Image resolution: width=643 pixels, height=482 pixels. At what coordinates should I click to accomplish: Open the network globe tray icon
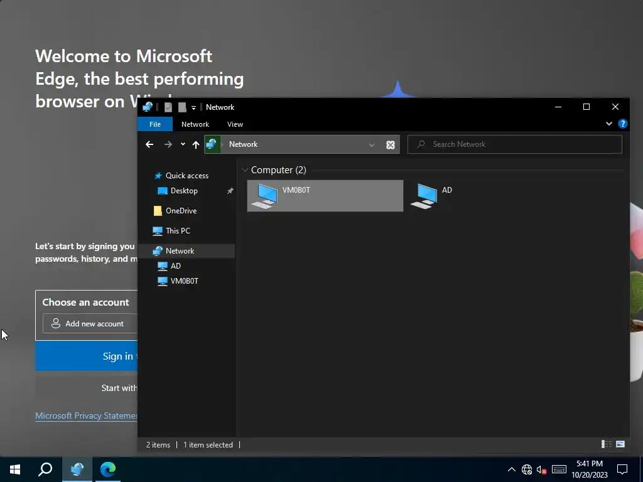click(x=527, y=469)
